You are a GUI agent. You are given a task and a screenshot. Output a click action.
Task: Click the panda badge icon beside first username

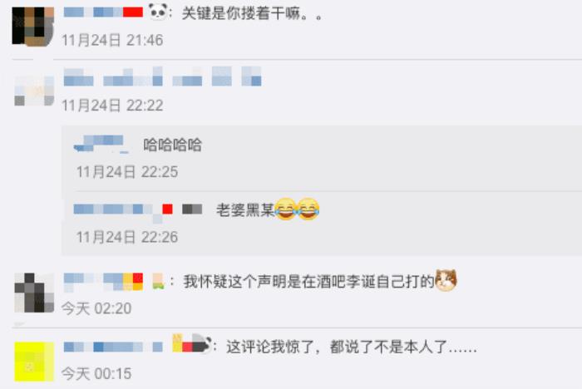158,11
